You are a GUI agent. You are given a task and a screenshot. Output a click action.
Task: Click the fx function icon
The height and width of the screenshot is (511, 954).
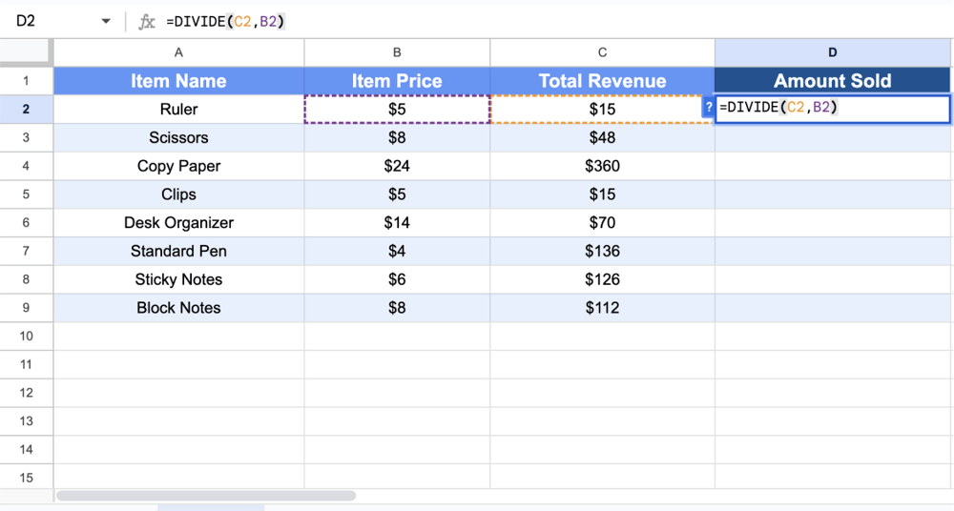[147, 21]
